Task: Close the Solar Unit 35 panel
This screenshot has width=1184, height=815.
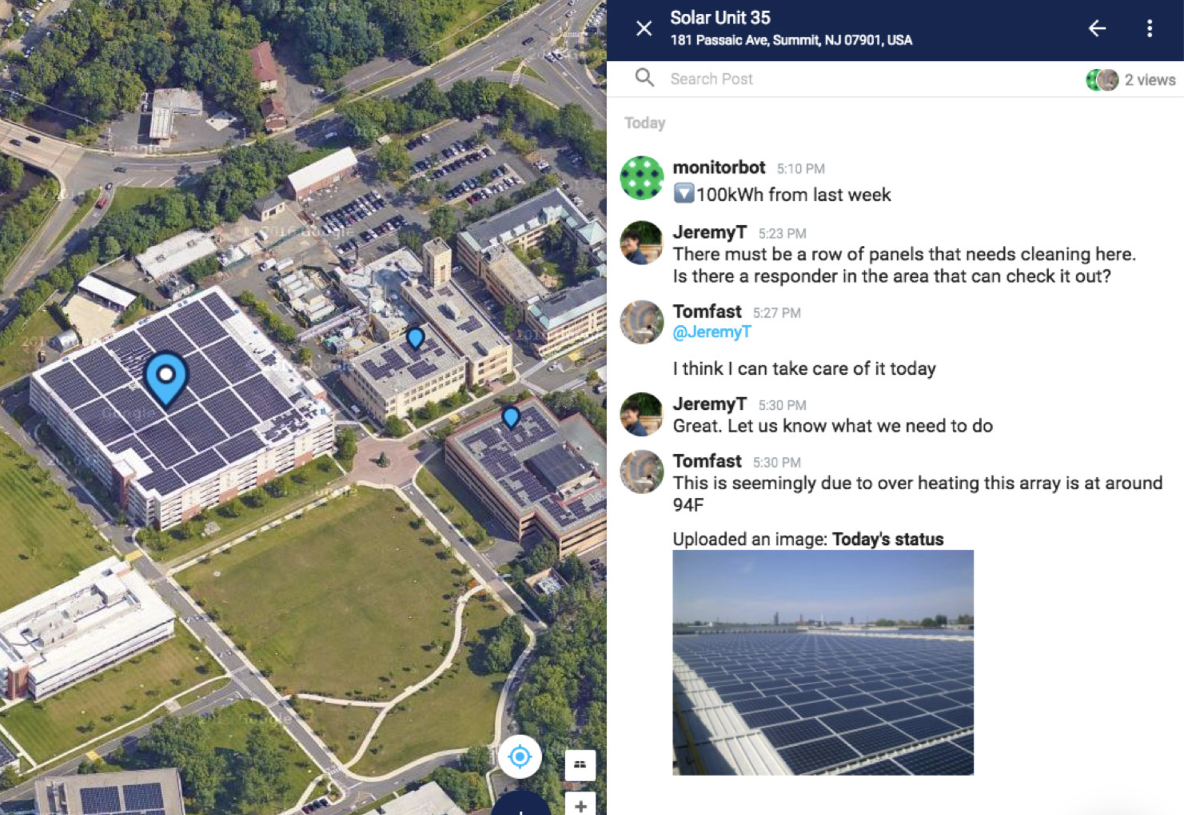Action: tap(643, 28)
